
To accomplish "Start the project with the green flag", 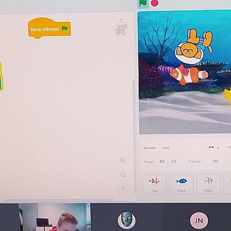I will (143, 3).
